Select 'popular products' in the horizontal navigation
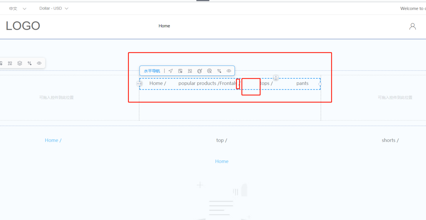The height and width of the screenshot is (220, 426). click(x=197, y=83)
